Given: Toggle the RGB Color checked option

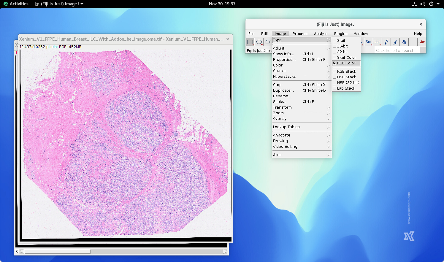Looking at the screenshot, I should 346,63.
